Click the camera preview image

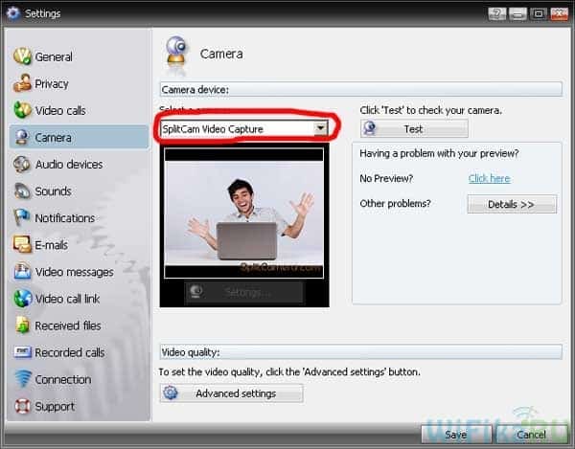(x=243, y=213)
